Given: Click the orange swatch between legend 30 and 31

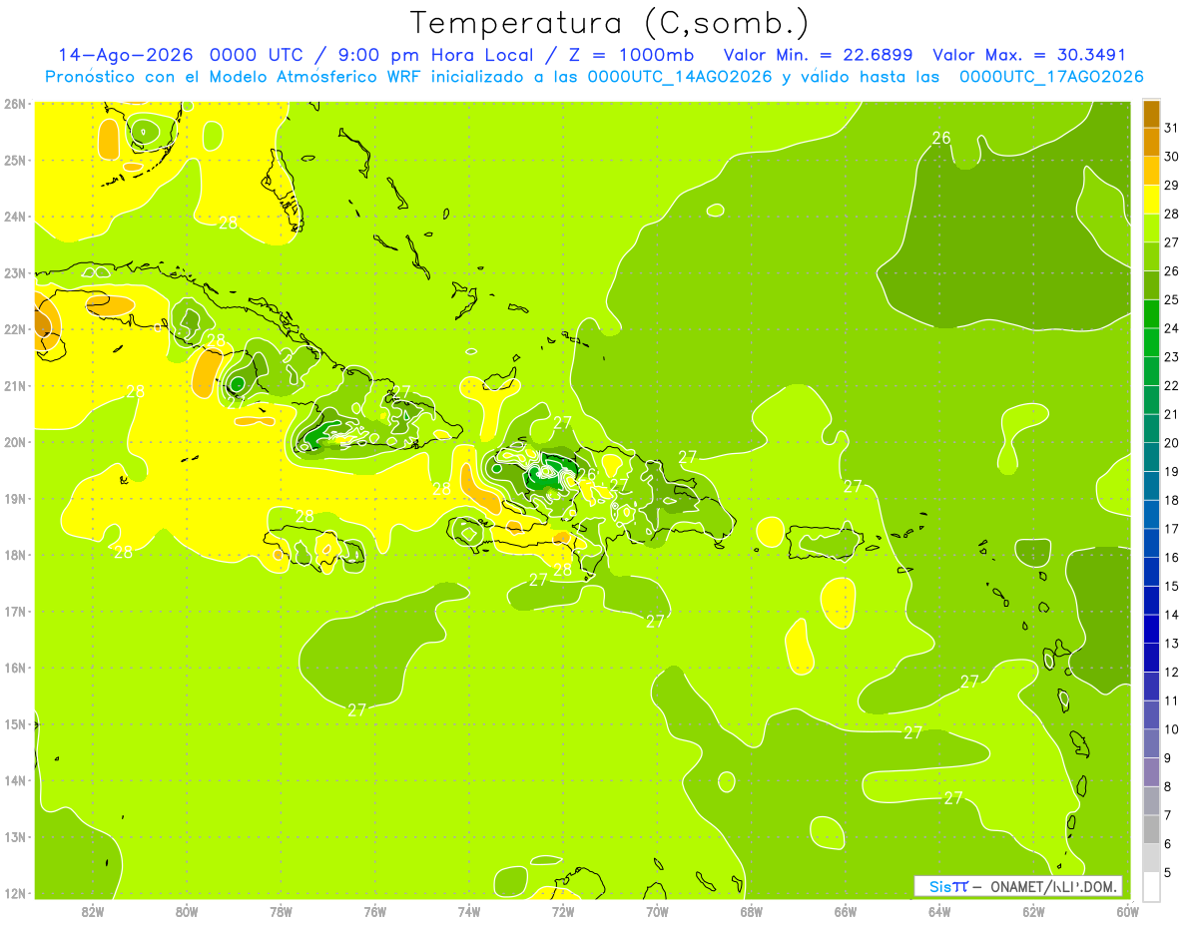Looking at the screenshot, I should pos(1151,142).
